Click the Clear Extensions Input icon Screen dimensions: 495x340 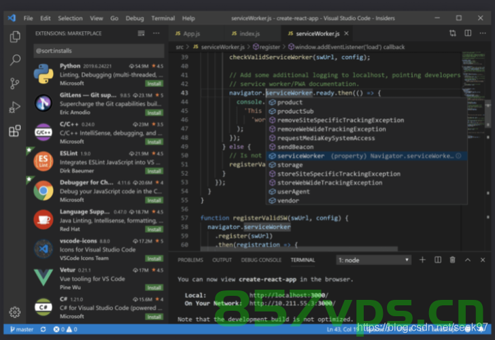(141, 33)
